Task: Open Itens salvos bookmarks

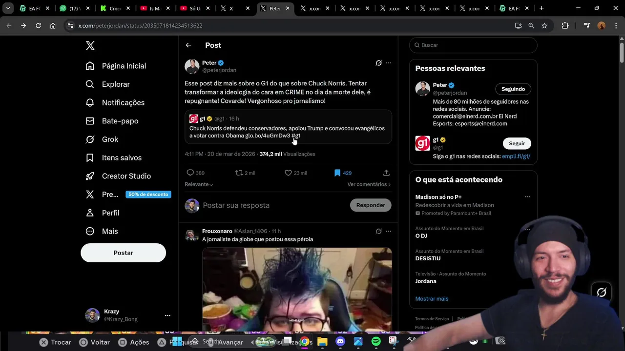Action: [113, 158]
